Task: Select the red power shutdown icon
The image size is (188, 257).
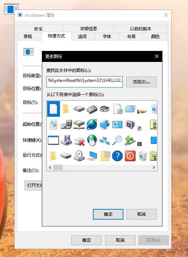Action: (x=130, y=156)
